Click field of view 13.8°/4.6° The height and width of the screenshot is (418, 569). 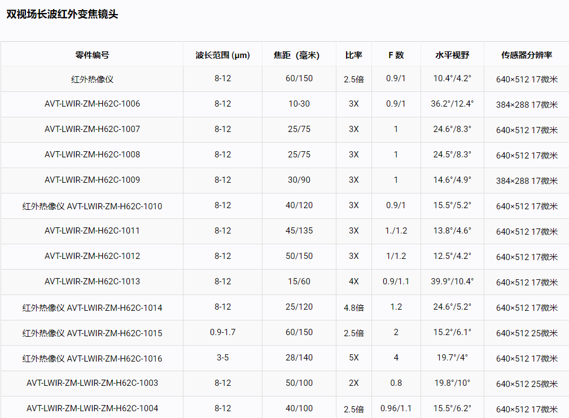452,231
